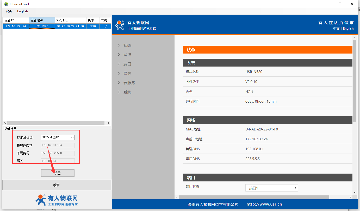This screenshot has width=360, height=211.
Task: Select the device row 172.16.13.124
Action: [16, 26]
